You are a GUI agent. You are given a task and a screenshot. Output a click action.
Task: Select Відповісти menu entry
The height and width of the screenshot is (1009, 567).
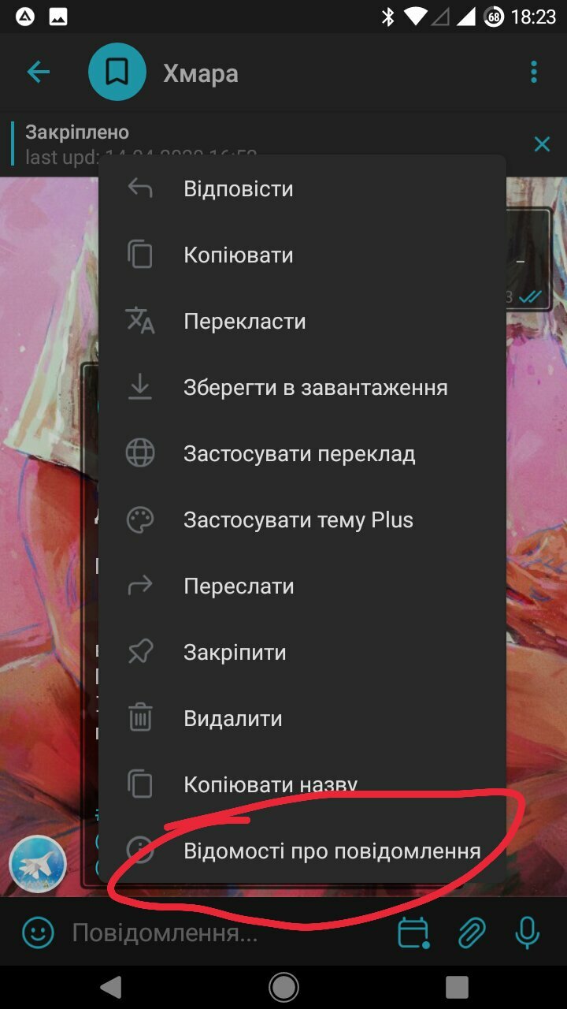coord(302,189)
